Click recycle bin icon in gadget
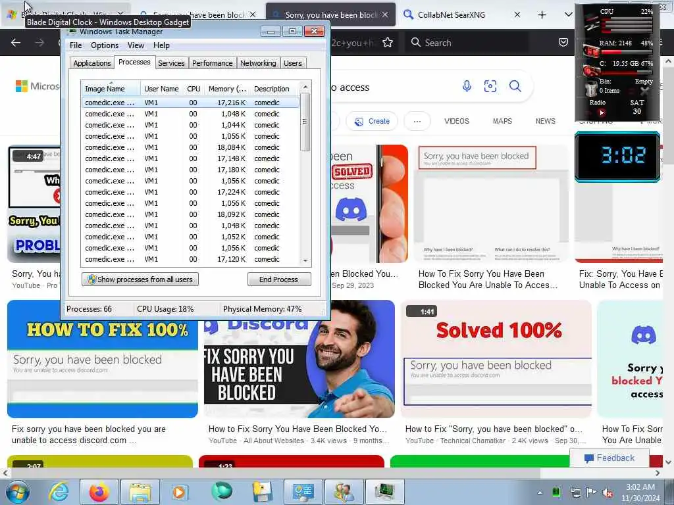Image resolution: width=674 pixels, height=505 pixels. (x=592, y=89)
